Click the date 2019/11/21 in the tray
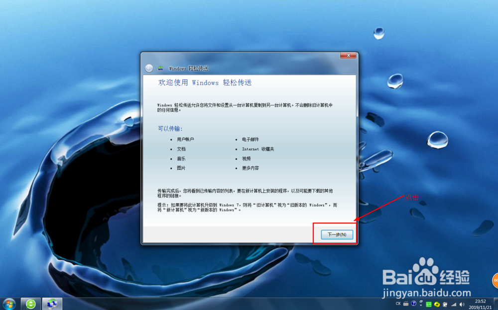The height and width of the screenshot is (310, 498). coord(480,307)
